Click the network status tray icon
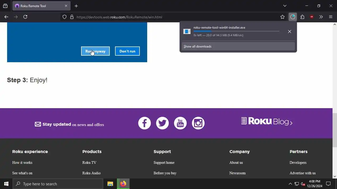This screenshot has height=189, width=337. pyautogui.click(x=297, y=184)
